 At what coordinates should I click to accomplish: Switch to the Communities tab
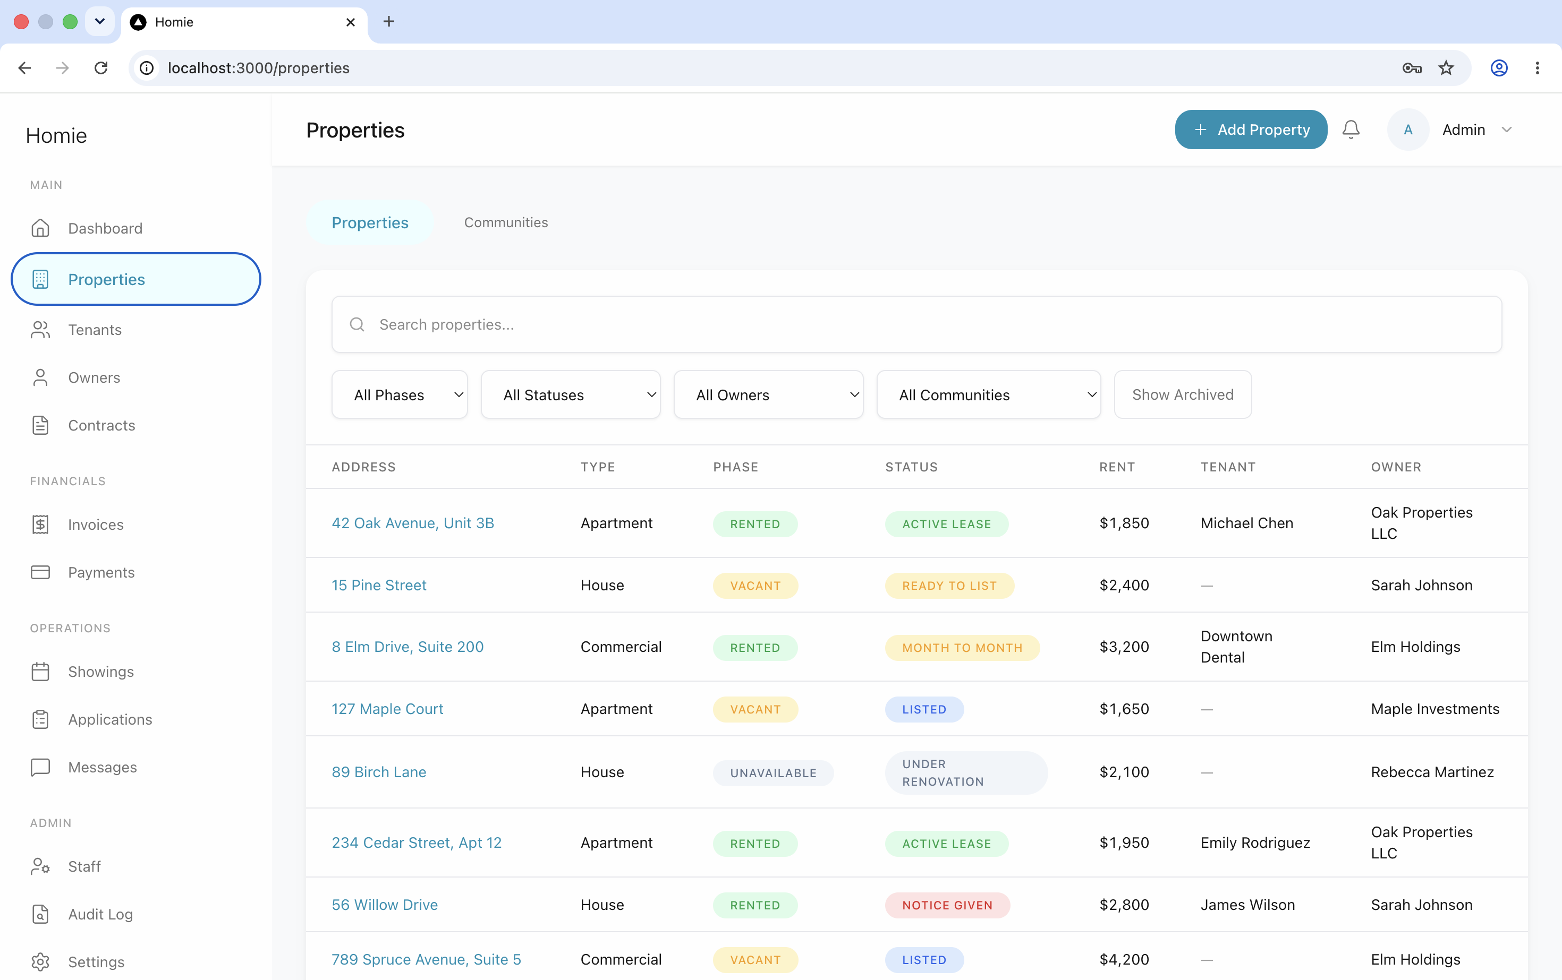[506, 222]
